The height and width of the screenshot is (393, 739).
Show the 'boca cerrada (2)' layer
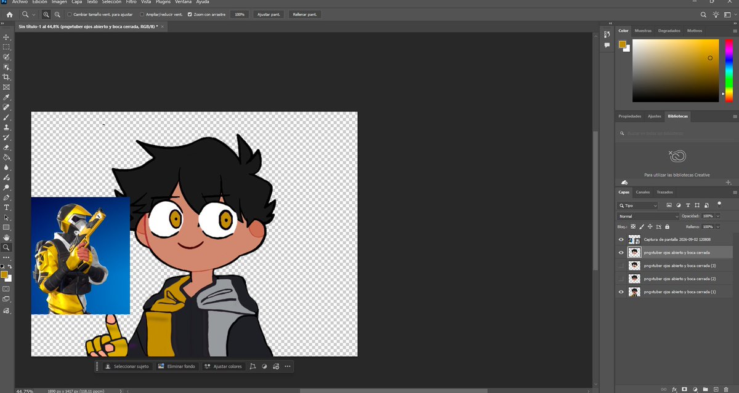click(621, 279)
